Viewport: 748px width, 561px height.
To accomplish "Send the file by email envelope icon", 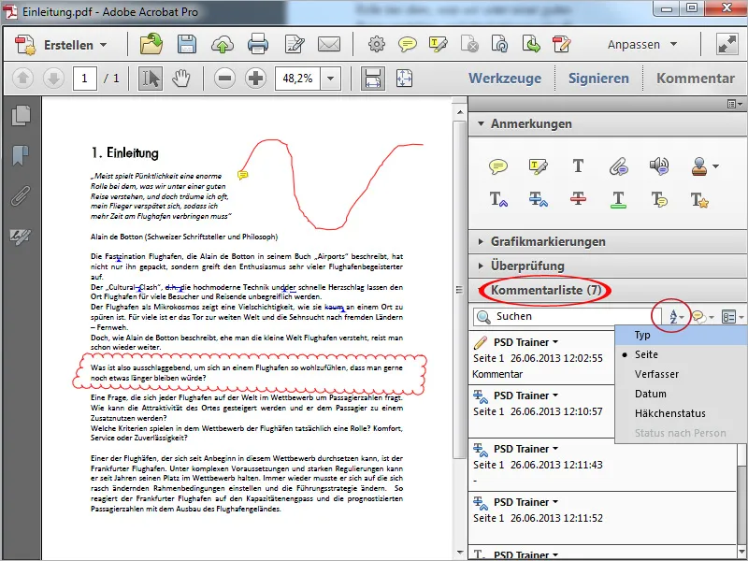I will coord(329,44).
